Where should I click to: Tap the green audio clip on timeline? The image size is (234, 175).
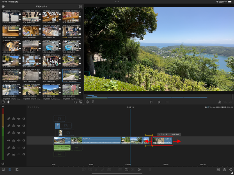(62, 147)
